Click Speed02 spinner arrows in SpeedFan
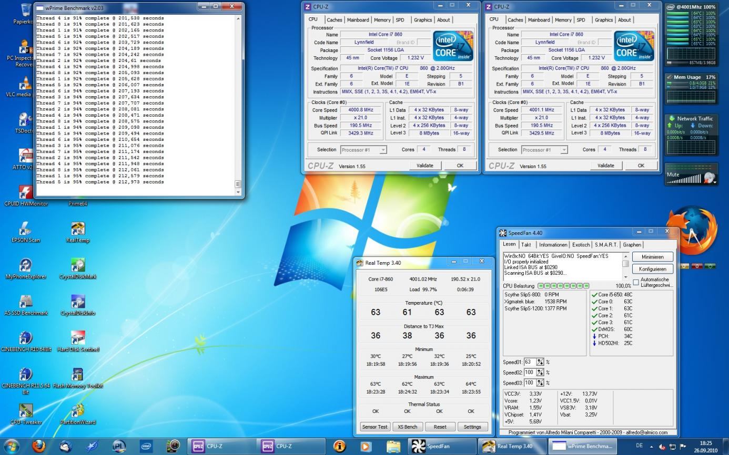729x455 pixels. 540,373
